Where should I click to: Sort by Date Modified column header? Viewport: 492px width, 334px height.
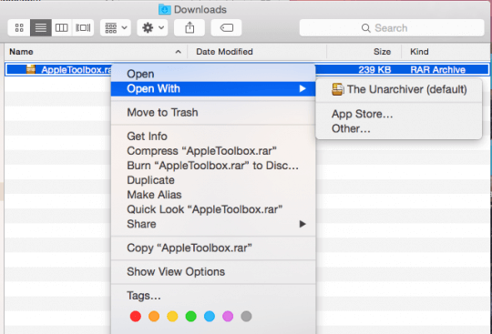pos(257,52)
